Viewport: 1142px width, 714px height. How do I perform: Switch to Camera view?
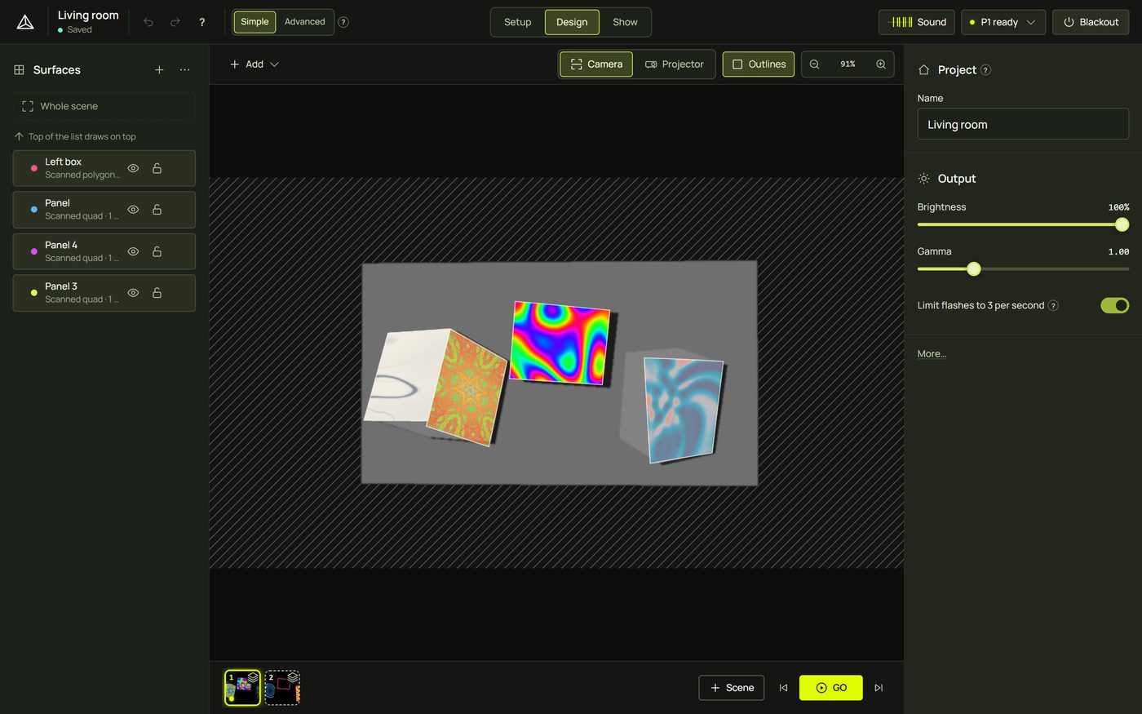[596, 64]
